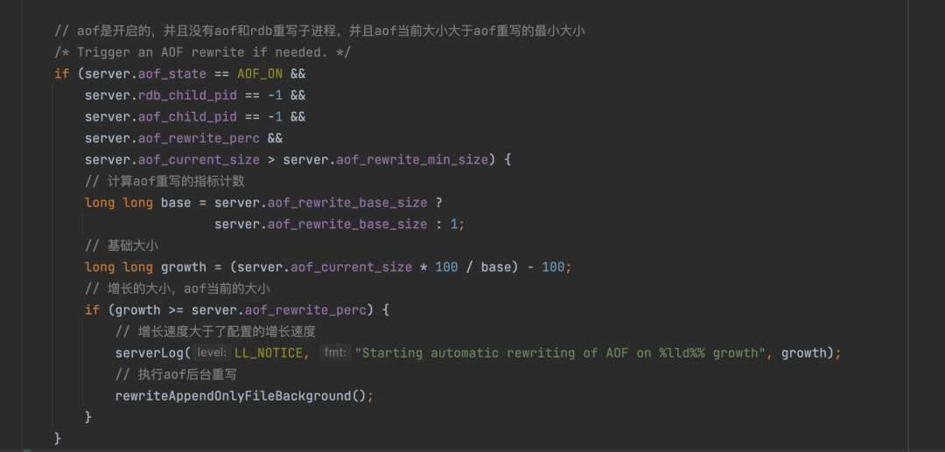This screenshot has width=945, height=452.
Task: Click the aof_child_pid field
Action: click(187, 117)
